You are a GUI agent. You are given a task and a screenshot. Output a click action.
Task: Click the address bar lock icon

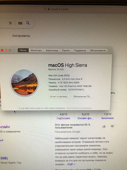click(x=49, y=9)
